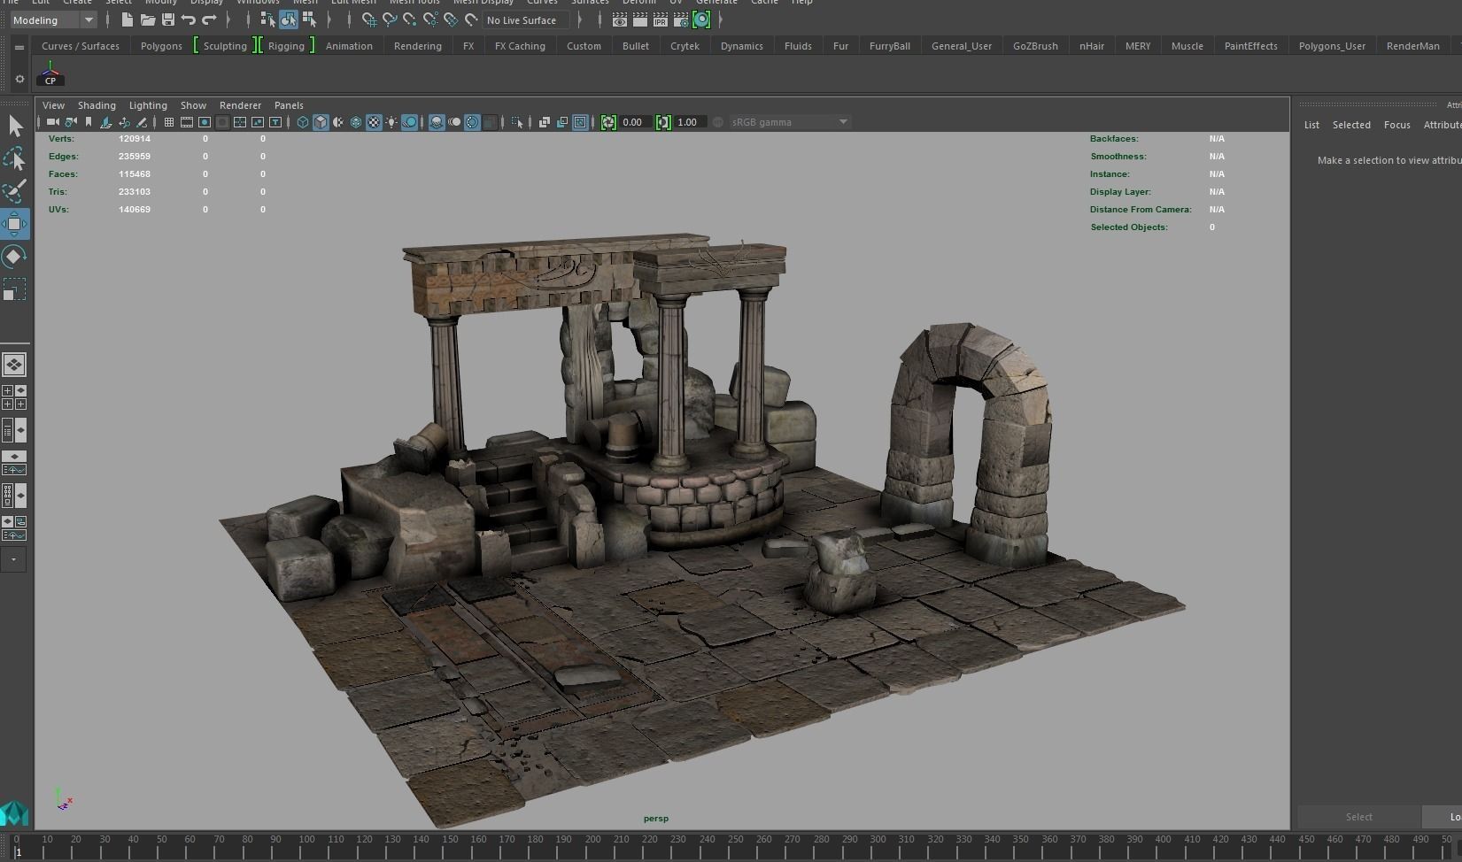
Task: Click the exposure value field 0.00
Action: click(x=635, y=122)
